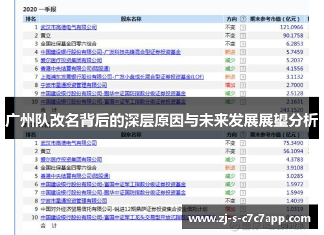The image size is (324, 235).
Task: Click the value 56.1094
Action: pos(293,151)
